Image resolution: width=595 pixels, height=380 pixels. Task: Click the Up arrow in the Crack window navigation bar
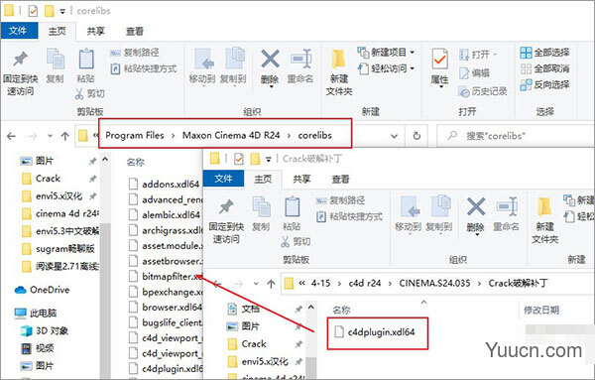[x=271, y=284]
